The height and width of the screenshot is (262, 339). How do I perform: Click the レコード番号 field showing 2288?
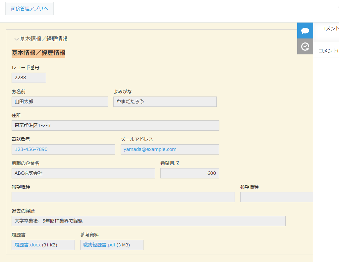point(28,78)
